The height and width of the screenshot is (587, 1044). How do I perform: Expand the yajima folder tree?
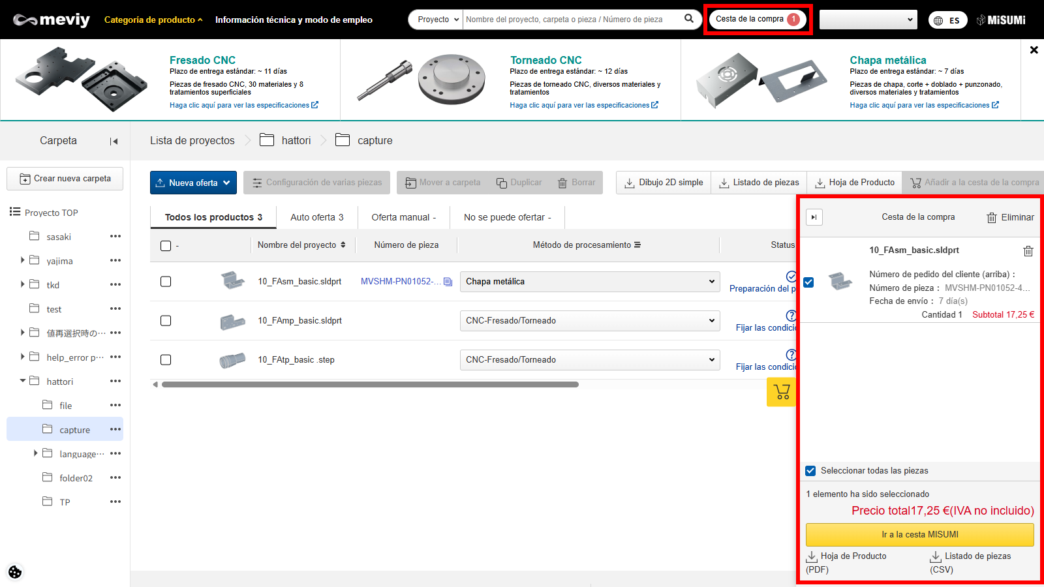tap(23, 260)
